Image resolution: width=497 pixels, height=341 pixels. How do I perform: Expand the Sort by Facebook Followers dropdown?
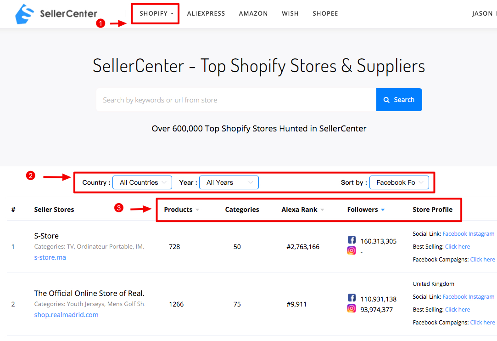399,182
